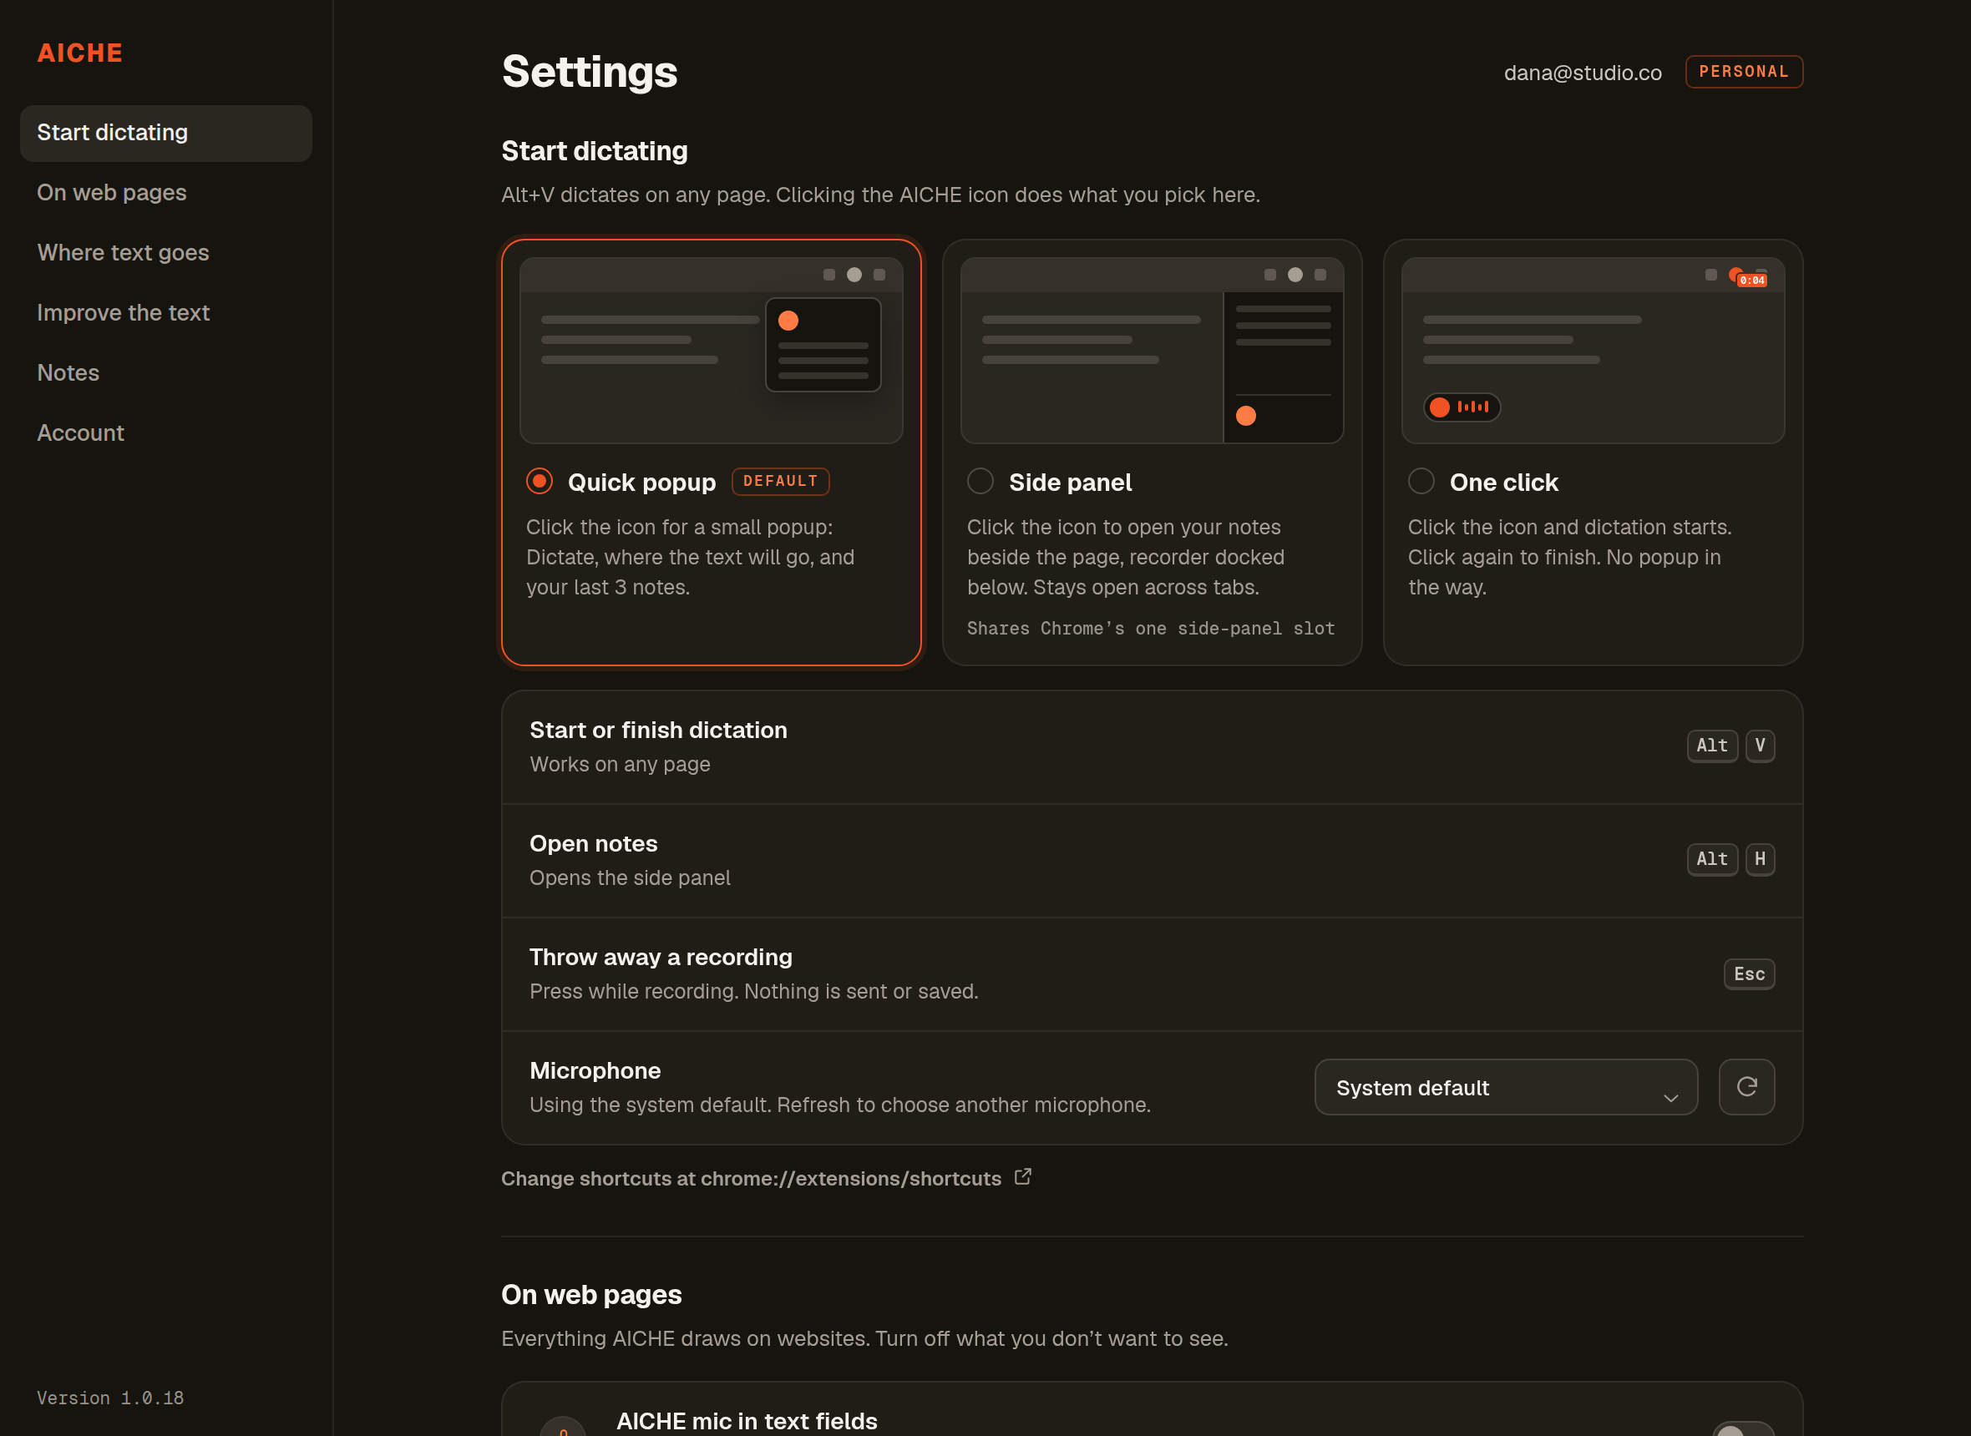Click the 'Opens the side panel' description
Screen dimensions: 1971x1436
point(630,878)
